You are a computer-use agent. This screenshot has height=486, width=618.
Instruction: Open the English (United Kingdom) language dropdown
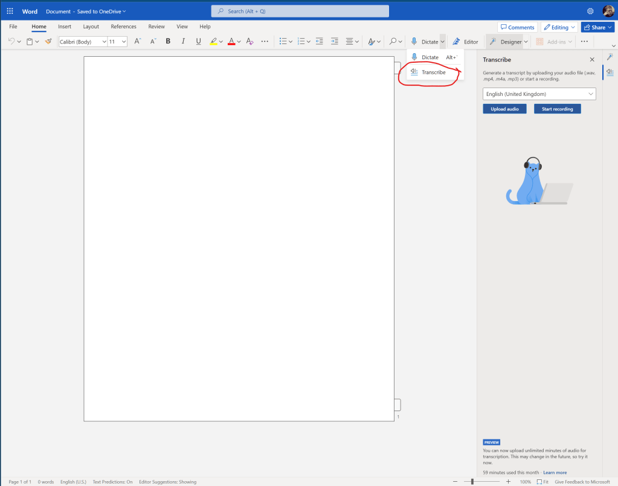(x=539, y=94)
